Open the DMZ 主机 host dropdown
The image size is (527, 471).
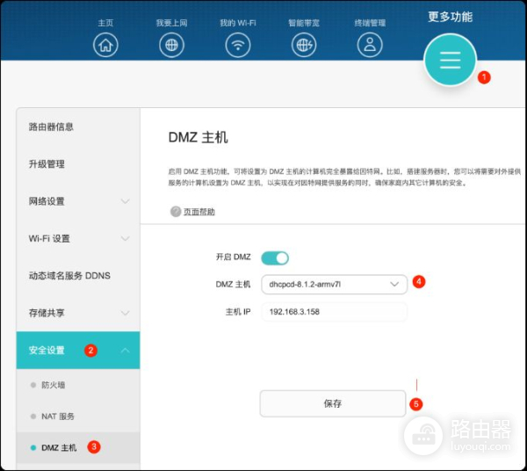coord(335,285)
